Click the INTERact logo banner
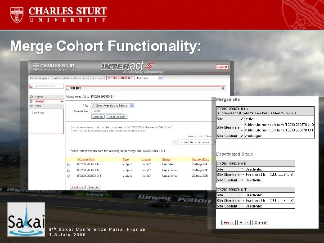Screen dimensions: 324x243 point(132,67)
